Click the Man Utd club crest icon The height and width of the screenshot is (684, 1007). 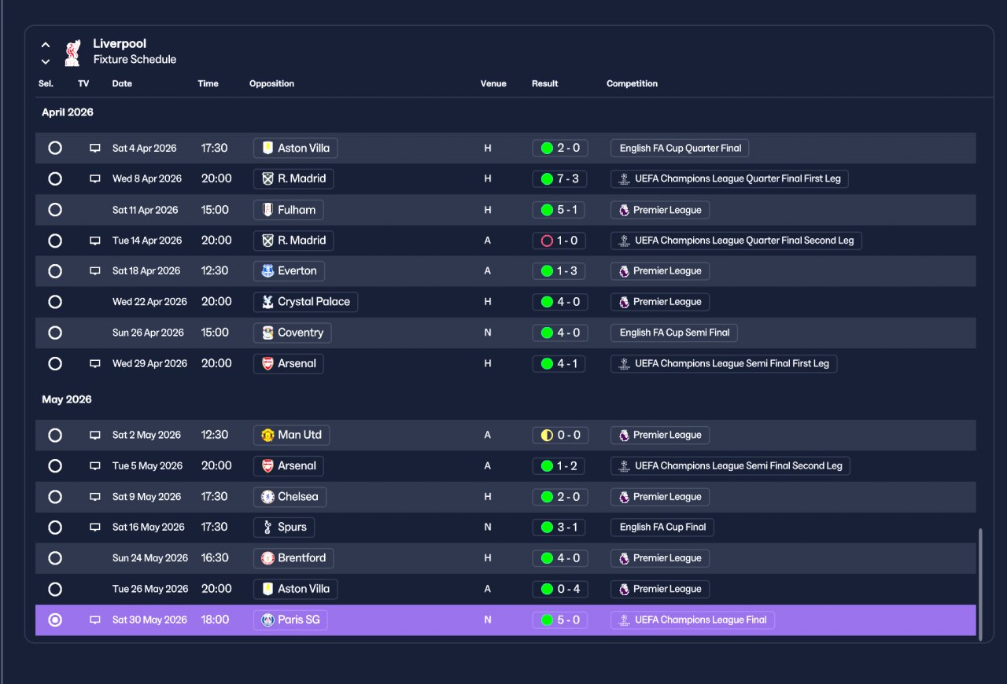pyautogui.click(x=267, y=435)
